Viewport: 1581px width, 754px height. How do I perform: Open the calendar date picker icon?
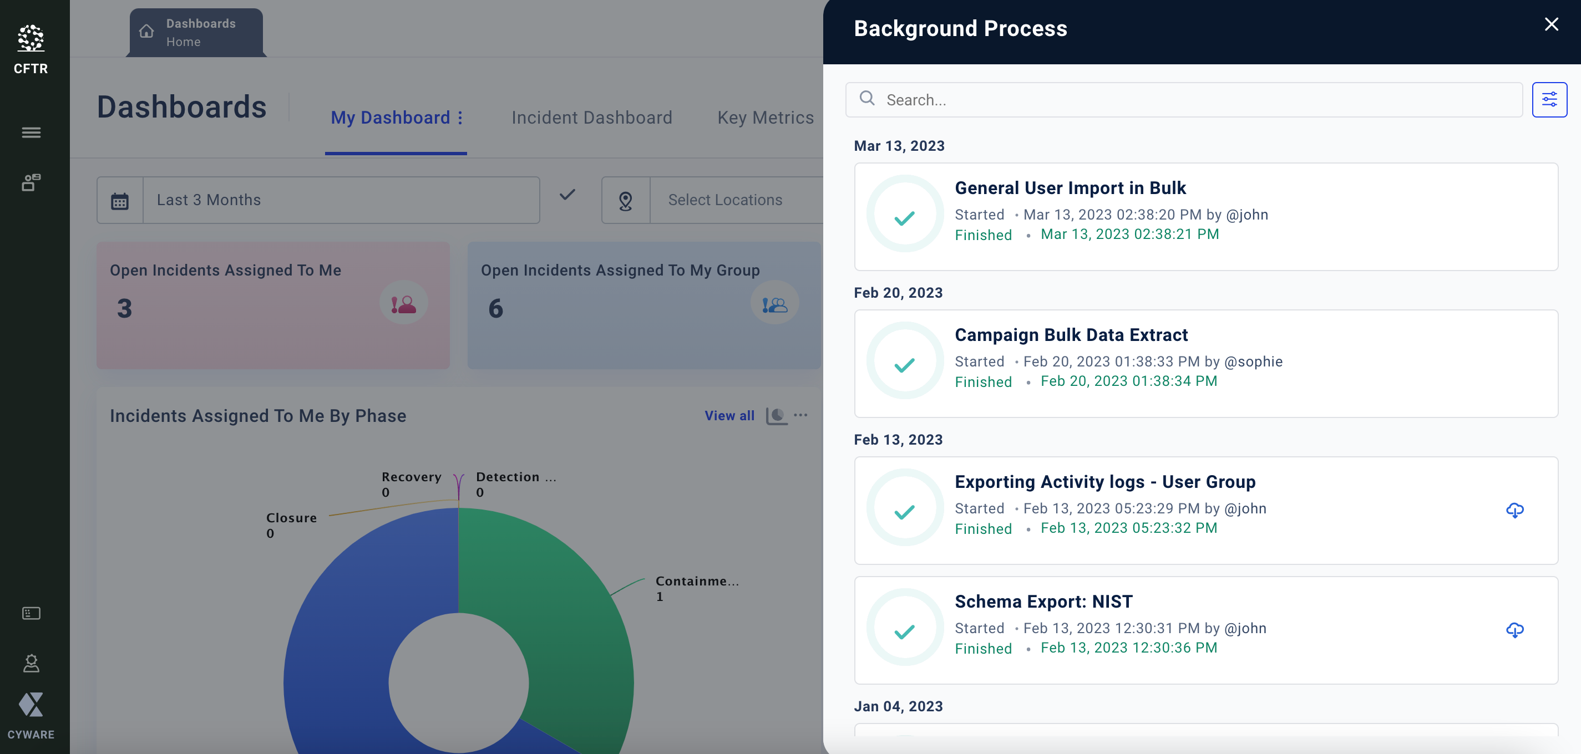point(120,201)
